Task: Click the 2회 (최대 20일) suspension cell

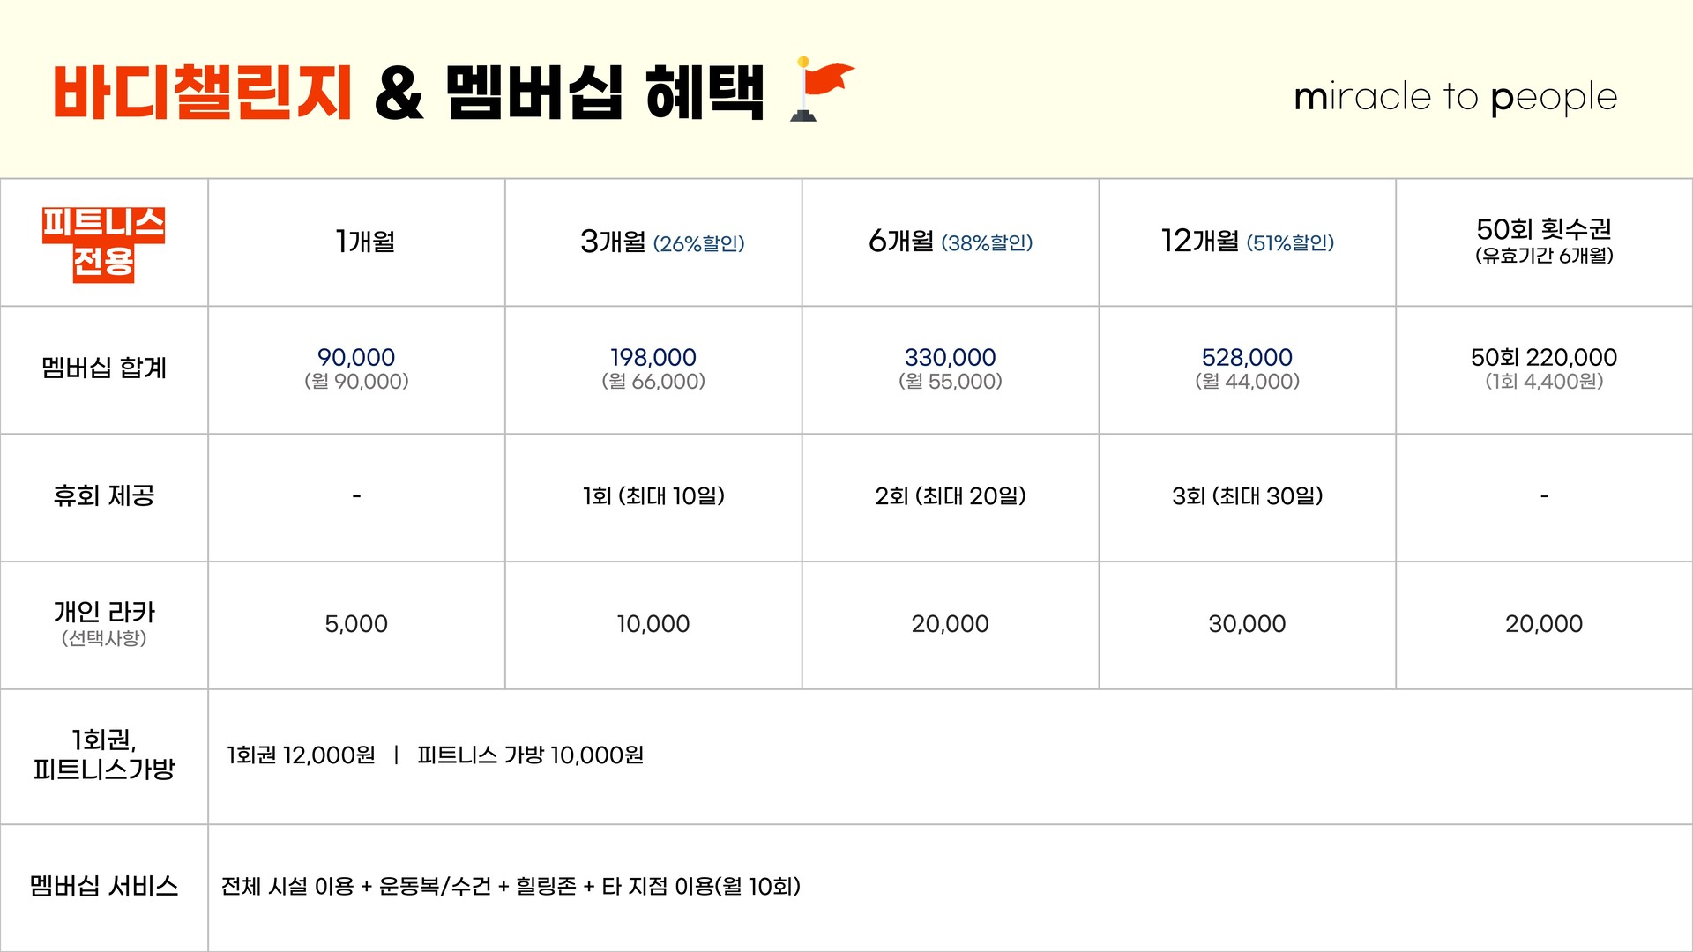Action: (x=950, y=496)
